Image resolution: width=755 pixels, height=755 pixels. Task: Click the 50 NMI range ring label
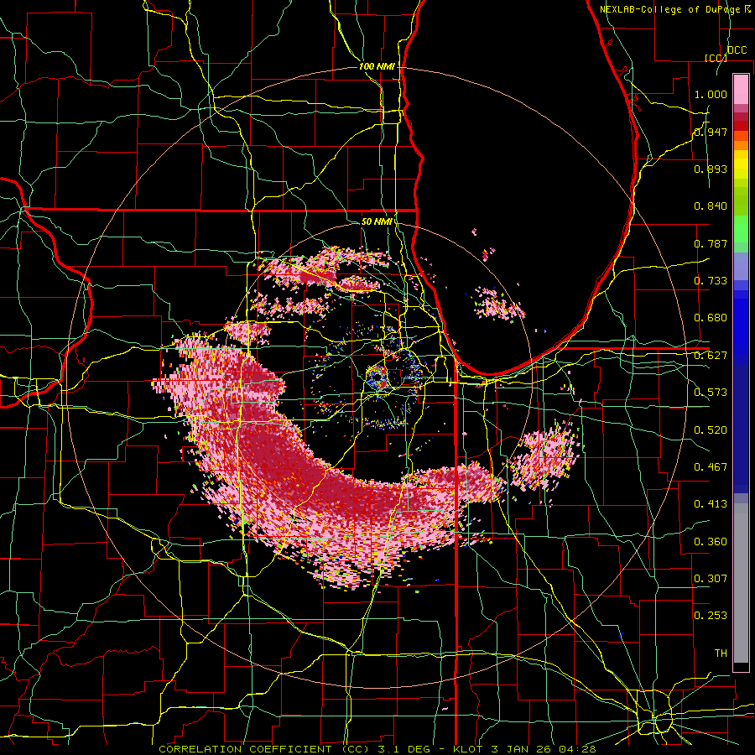tap(376, 221)
